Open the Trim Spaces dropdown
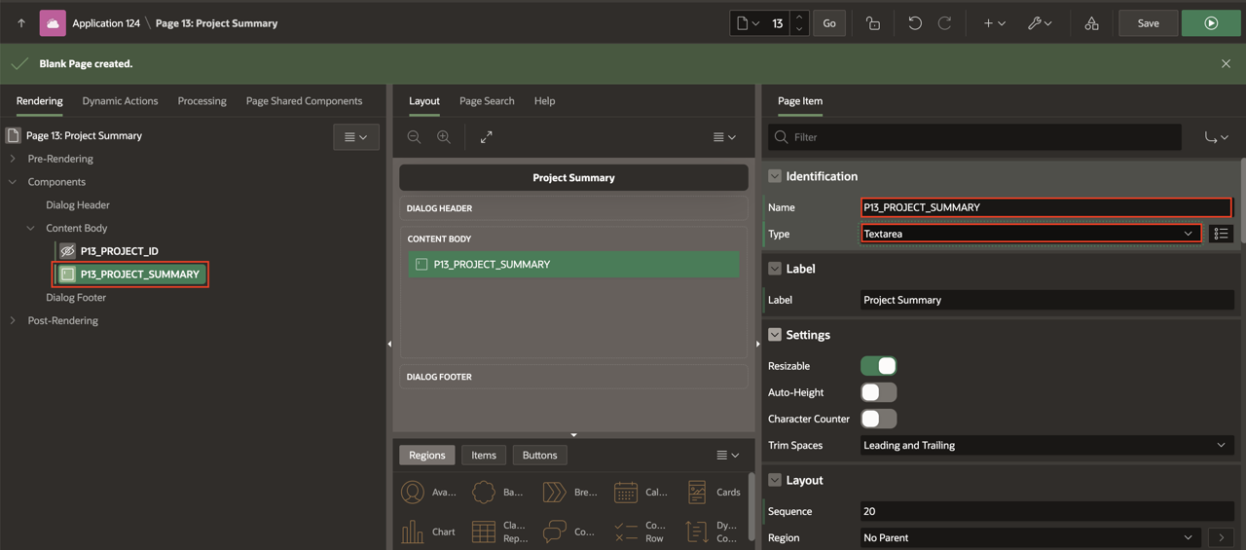 pyautogui.click(x=1046, y=445)
